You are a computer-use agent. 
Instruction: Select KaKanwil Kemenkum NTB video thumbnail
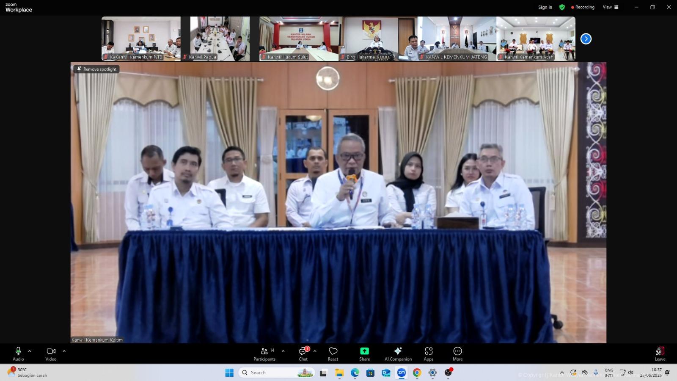click(x=141, y=39)
